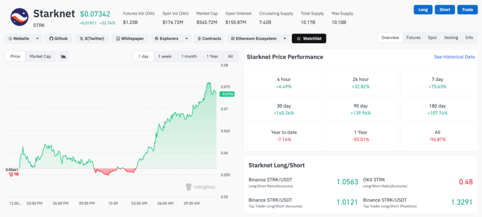
Task: Select the 1 month timeframe
Action: pyautogui.click(x=189, y=56)
